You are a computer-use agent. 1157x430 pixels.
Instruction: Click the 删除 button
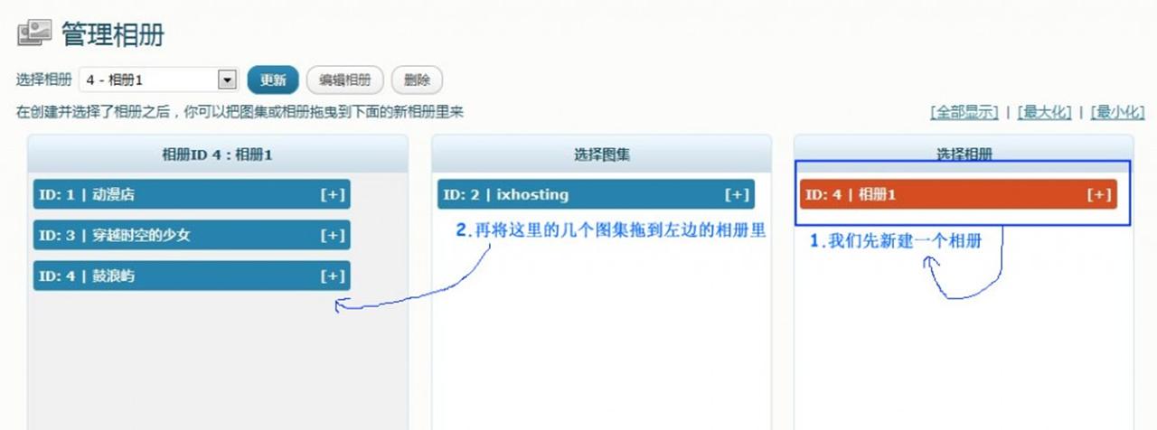(417, 79)
